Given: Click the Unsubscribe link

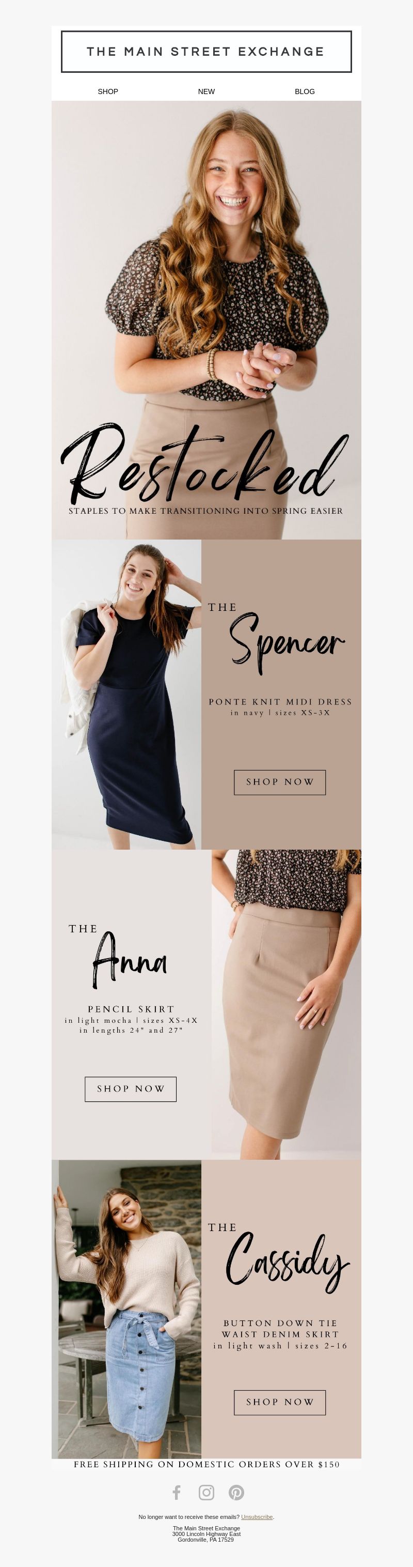Looking at the screenshot, I should (x=257, y=1516).
